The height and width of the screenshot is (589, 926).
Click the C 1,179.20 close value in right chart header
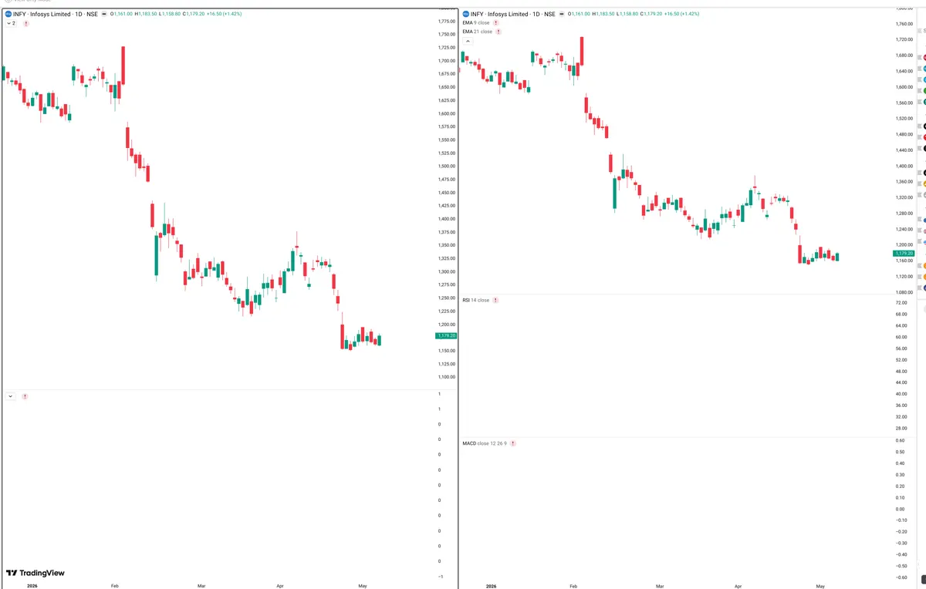tap(652, 14)
